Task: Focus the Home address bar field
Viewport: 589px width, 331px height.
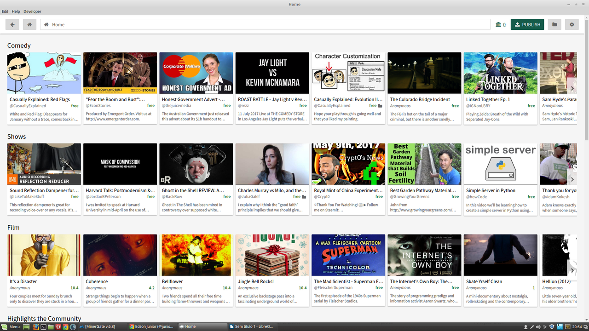Action: tap(265, 24)
